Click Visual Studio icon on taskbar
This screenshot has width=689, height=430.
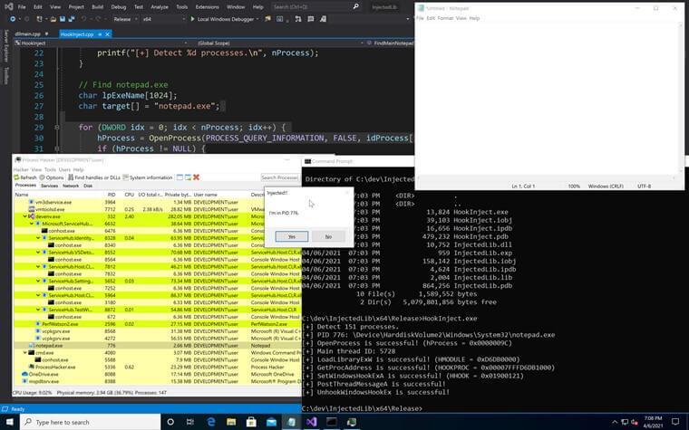[312, 422]
